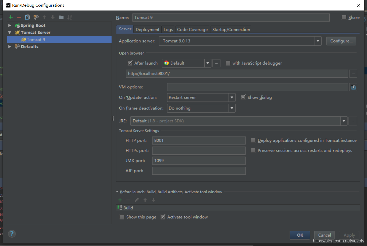Move configuration up in the left toolbar

pyautogui.click(x=44, y=17)
